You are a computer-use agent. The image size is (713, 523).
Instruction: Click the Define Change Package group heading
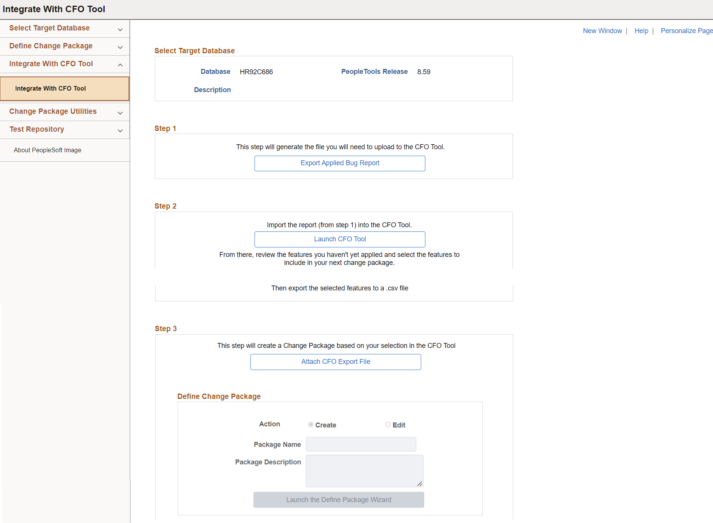pos(219,396)
